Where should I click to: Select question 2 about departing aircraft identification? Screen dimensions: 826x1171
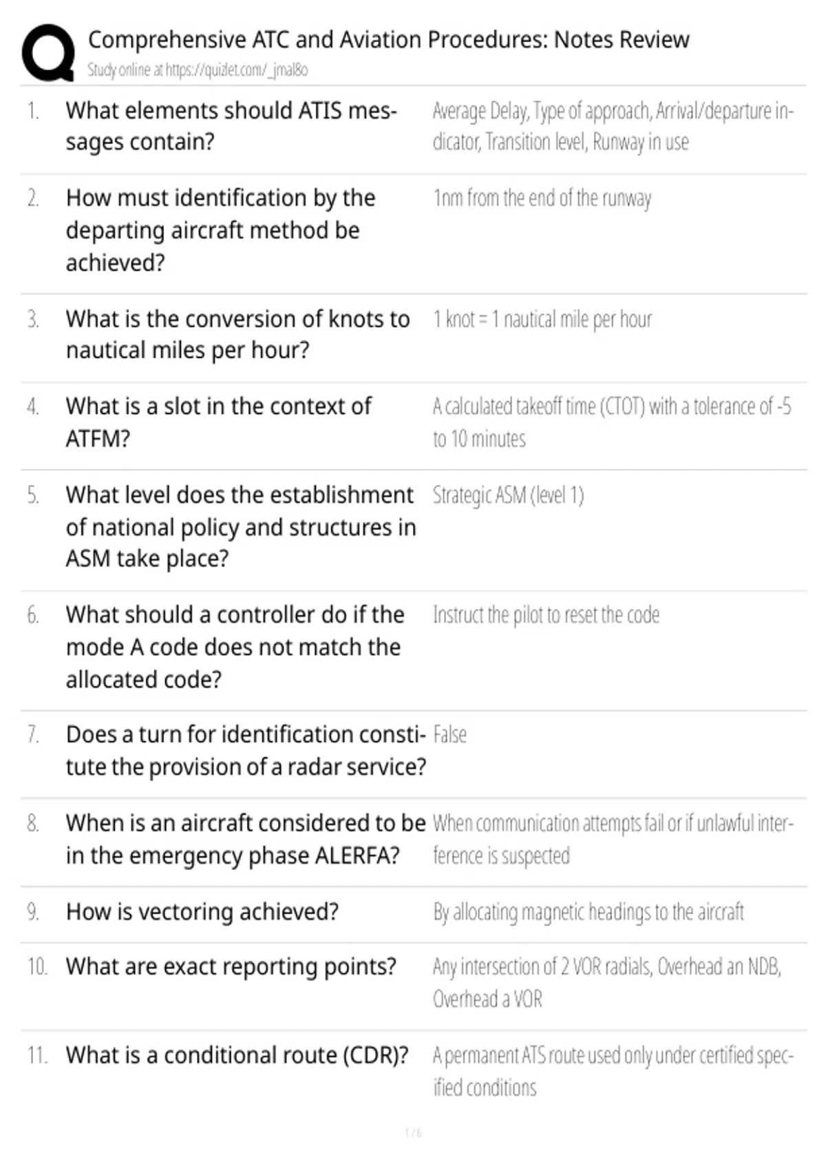click(x=220, y=230)
